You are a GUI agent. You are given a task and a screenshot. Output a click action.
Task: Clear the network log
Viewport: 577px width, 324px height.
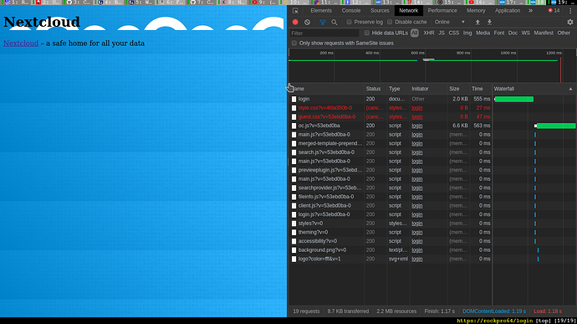coord(307,22)
